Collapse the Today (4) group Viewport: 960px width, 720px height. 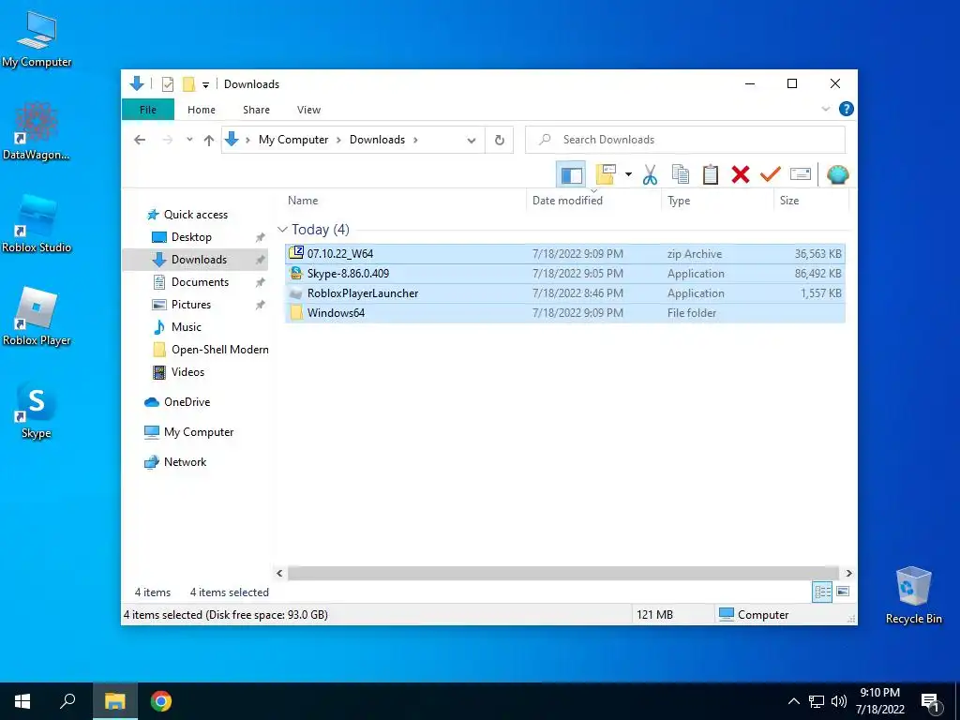pos(282,229)
